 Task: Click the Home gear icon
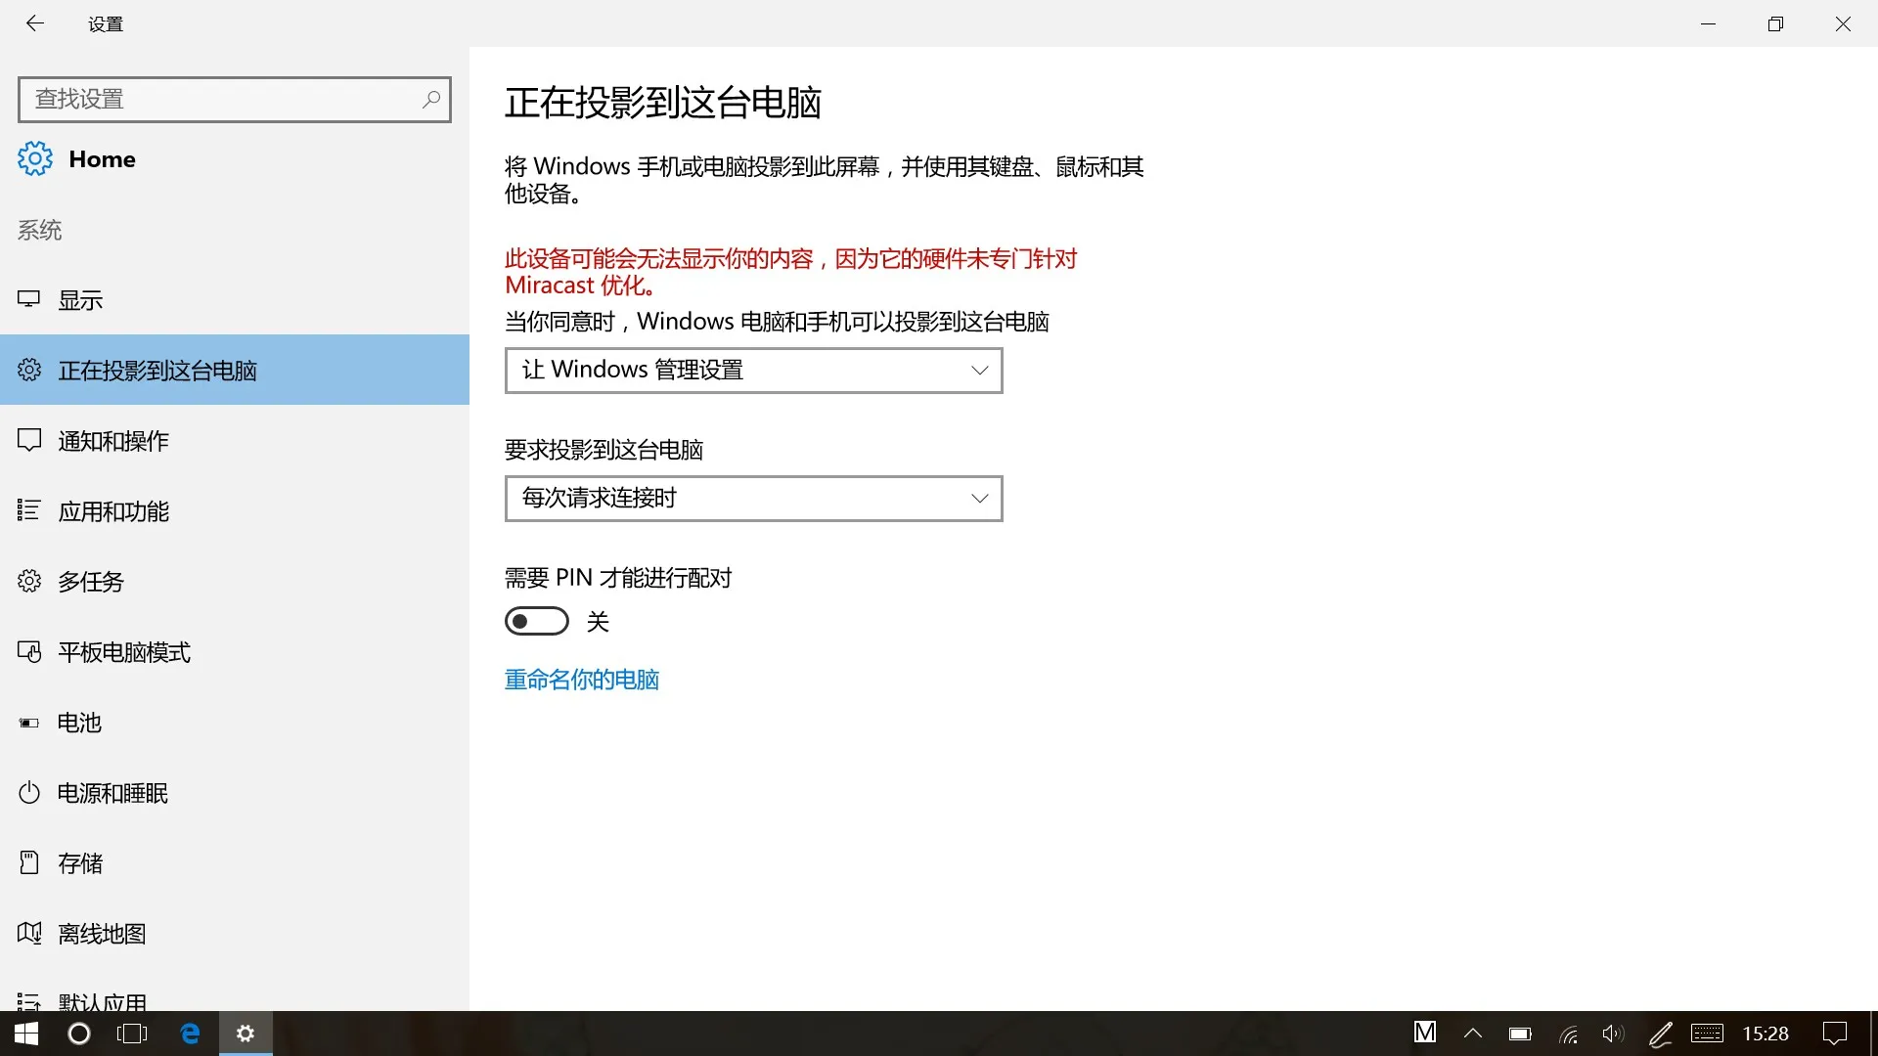tap(35, 158)
